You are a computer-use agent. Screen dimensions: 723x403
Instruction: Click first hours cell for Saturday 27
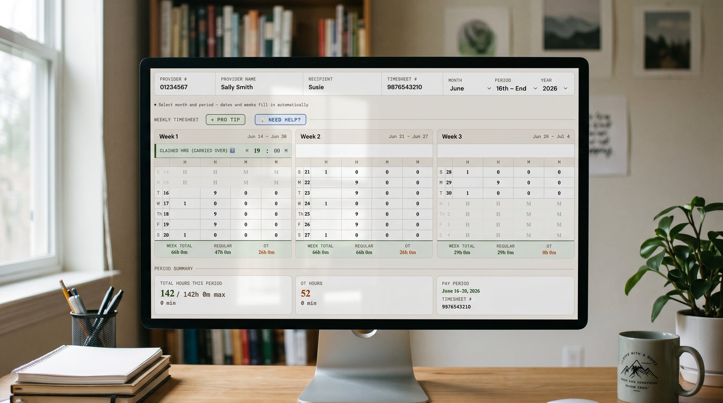coord(326,235)
